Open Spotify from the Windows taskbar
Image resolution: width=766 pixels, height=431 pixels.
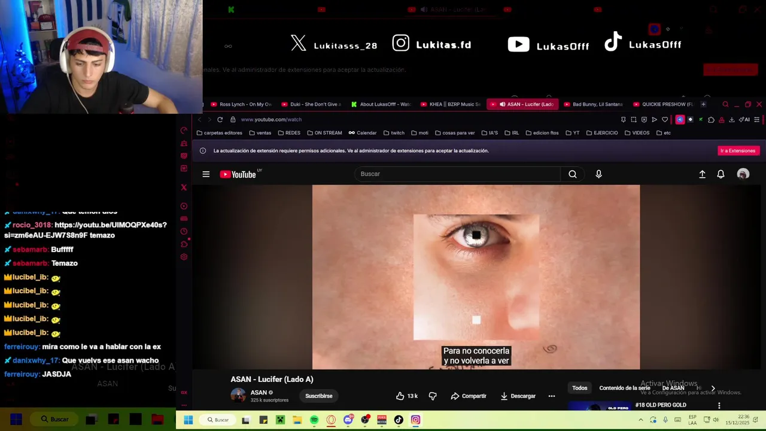(314, 420)
